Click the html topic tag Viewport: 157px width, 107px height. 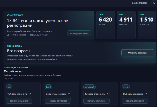[48, 87]
